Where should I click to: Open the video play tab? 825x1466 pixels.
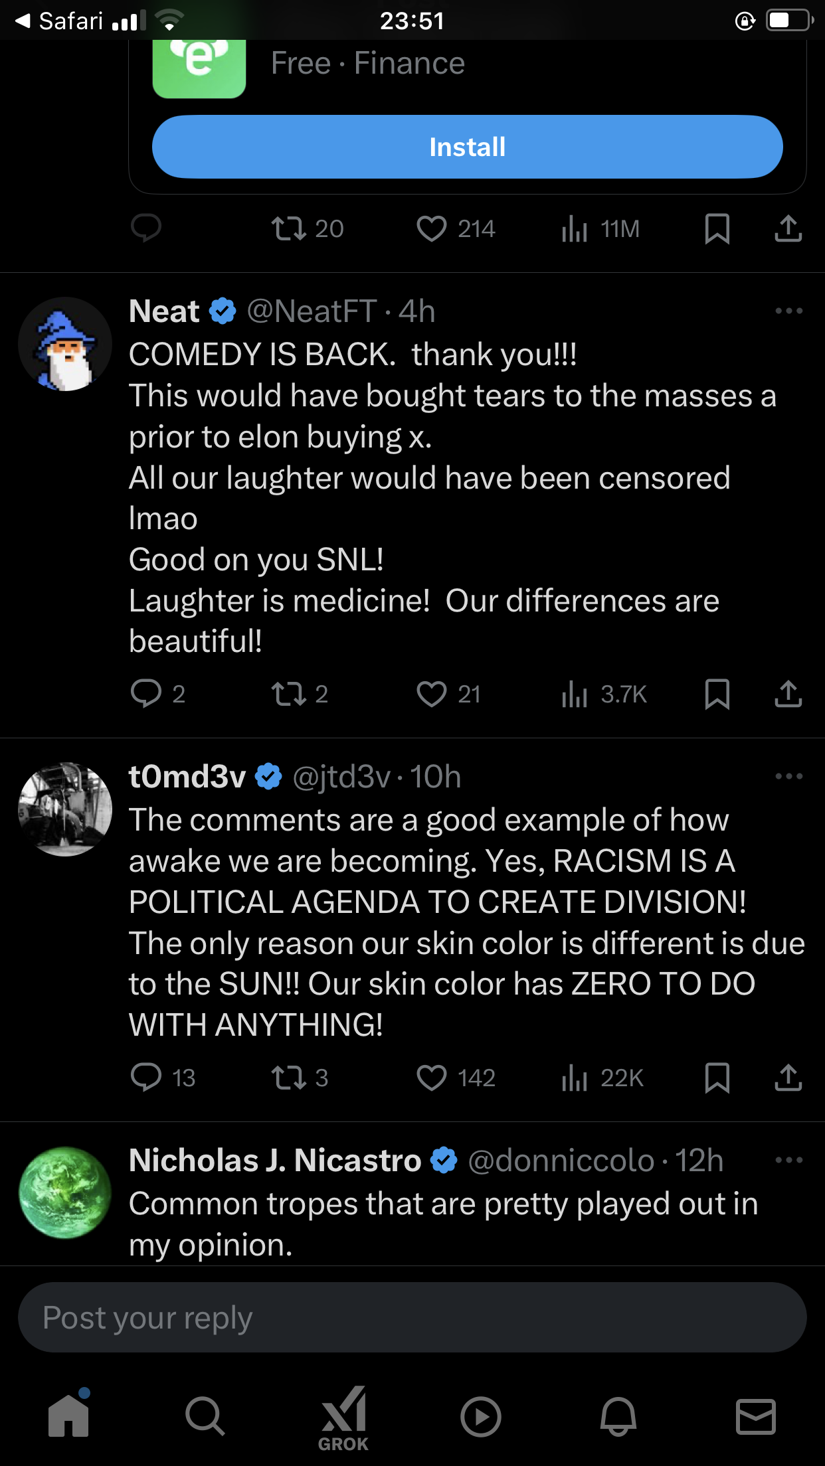click(480, 1416)
